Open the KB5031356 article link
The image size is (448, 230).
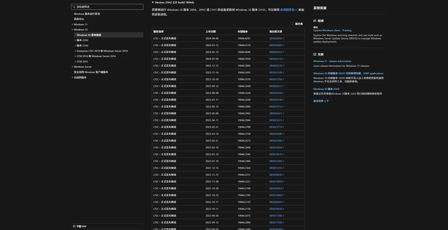[276, 80]
